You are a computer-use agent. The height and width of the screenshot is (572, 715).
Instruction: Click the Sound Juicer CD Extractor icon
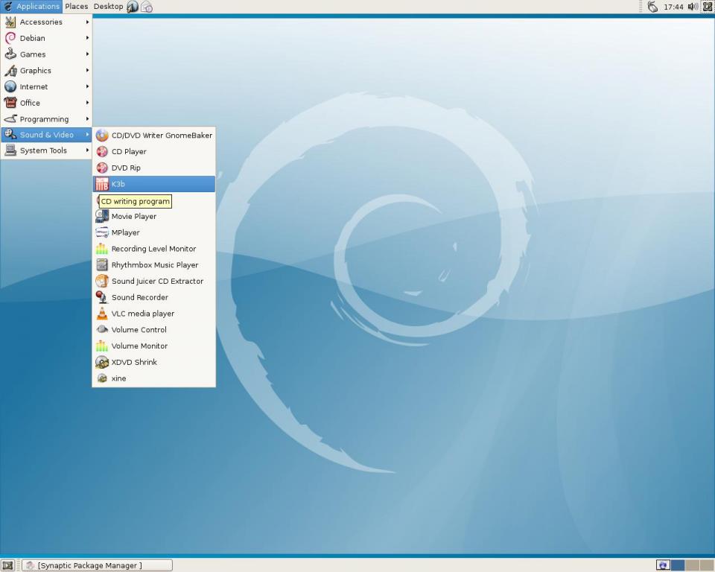102,281
